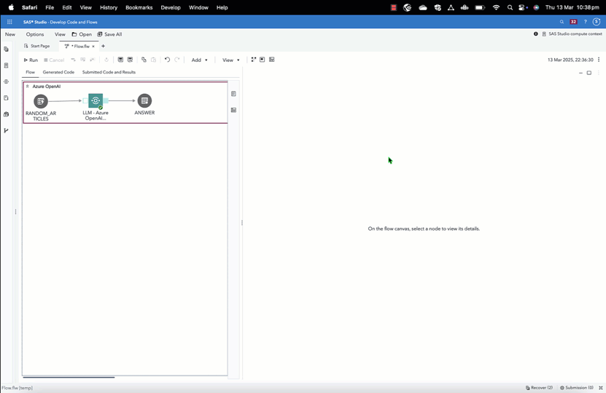The height and width of the screenshot is (393, 606).
Task: Click the arrange nodes icon in flow toolbar
Action: (x=254, y=60)
